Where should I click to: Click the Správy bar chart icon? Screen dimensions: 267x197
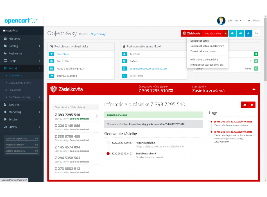(x=5, y=127)
